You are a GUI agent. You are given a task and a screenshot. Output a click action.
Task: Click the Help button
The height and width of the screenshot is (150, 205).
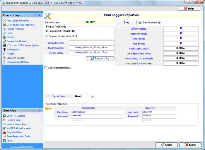pos(189,8)
